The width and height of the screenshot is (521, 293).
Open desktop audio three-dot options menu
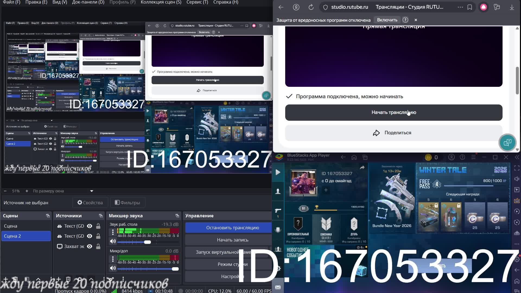click(113, 232)
